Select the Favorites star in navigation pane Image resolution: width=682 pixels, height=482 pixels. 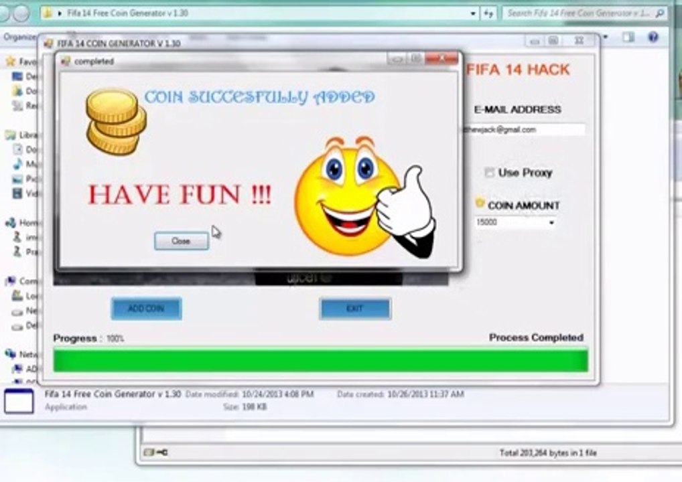pyautogui.click(x=11, y=62)
